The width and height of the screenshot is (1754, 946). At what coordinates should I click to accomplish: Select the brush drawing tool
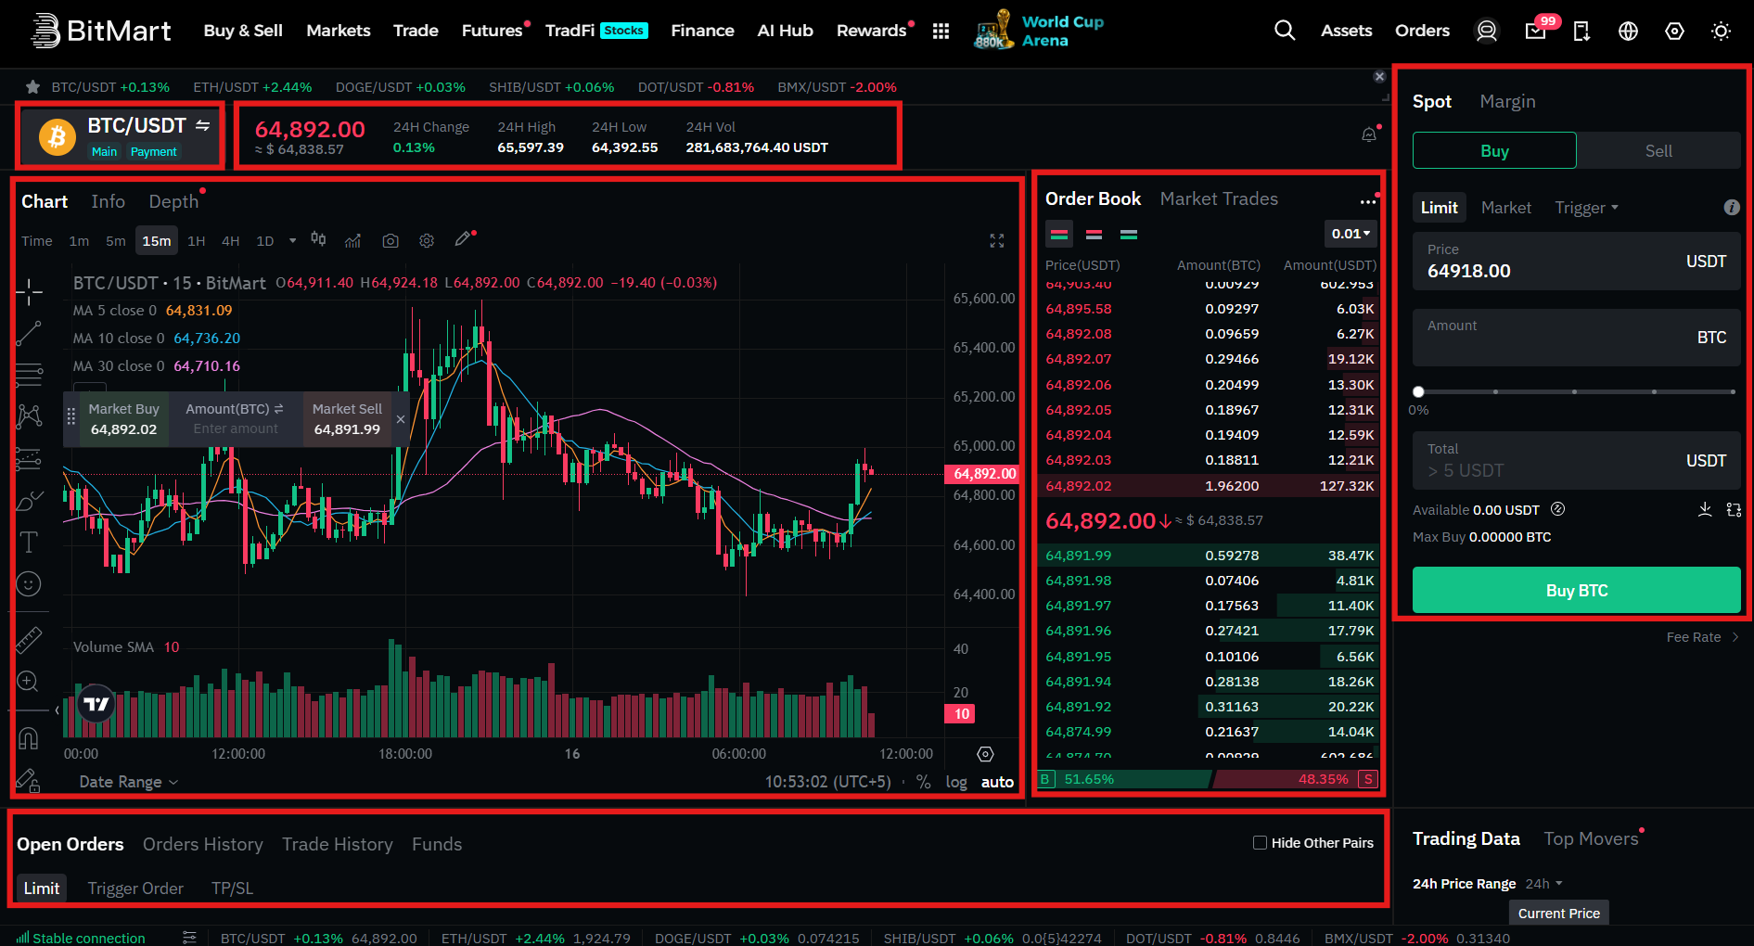[x=29, y=501]
